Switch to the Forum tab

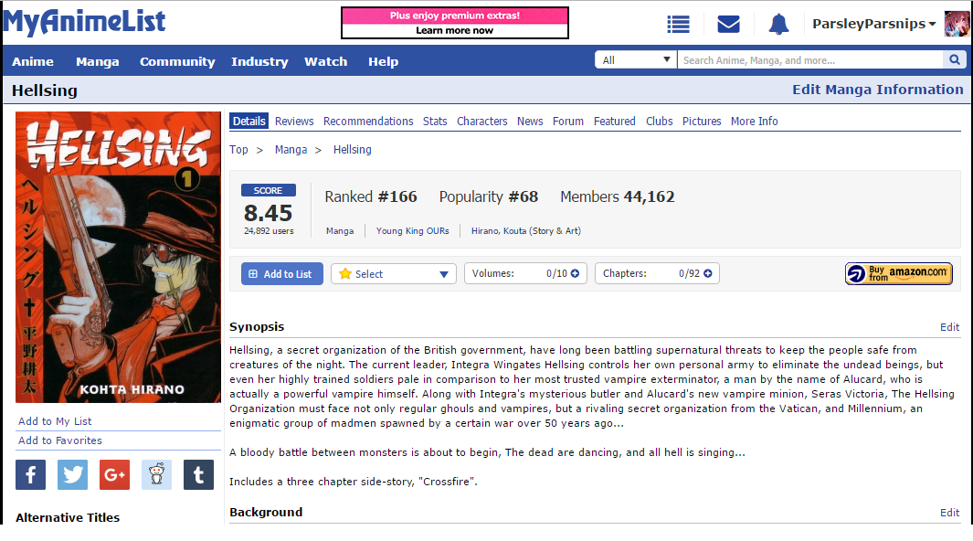tap(567, 121)
